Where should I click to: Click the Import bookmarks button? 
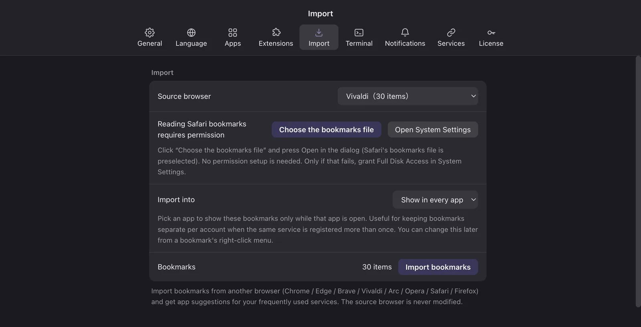438,267
